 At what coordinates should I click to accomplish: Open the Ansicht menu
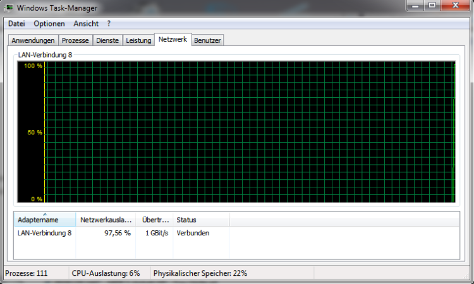(86, 23)
